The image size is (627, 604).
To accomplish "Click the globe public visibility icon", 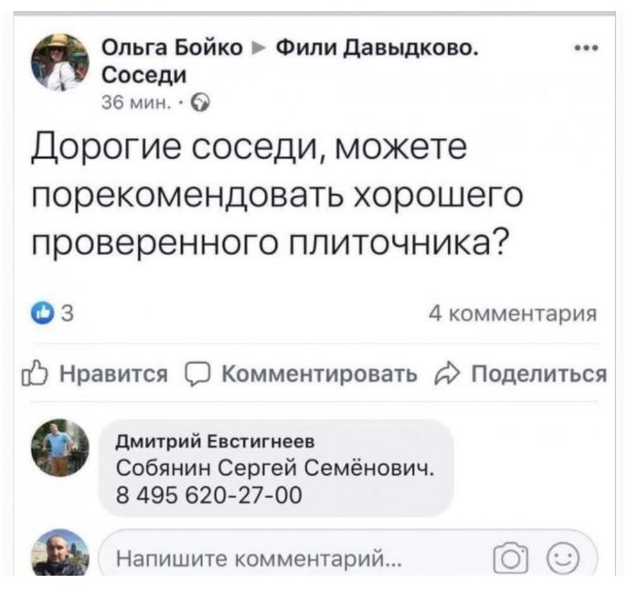I will 201,102.
